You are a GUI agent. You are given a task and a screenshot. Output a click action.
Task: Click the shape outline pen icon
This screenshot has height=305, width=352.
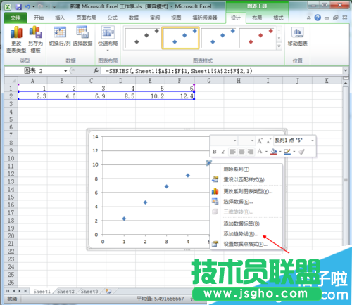click(x=287, y=152)
